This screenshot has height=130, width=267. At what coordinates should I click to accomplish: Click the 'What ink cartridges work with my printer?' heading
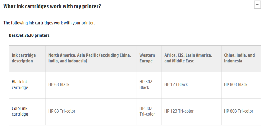(x=52, y=6)
